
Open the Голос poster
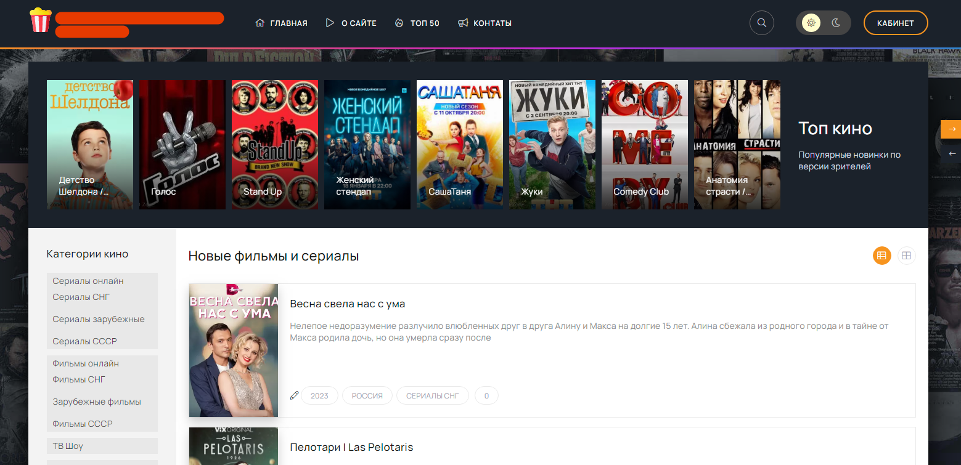182,145
